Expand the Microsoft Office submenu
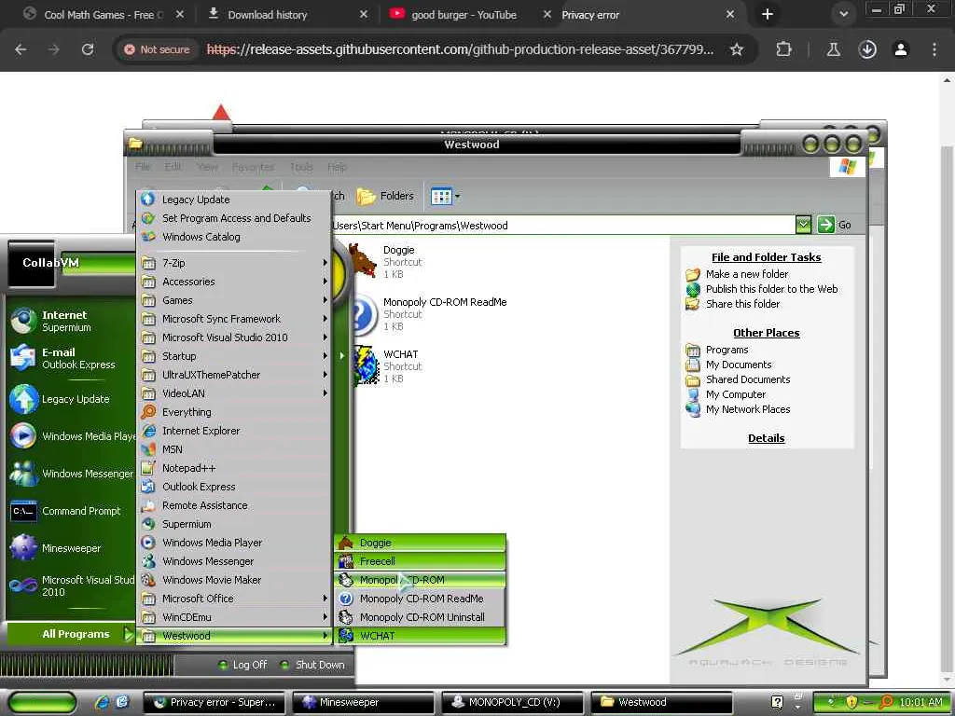Screen dimensions: 955x716 click(x=234, y=599)
